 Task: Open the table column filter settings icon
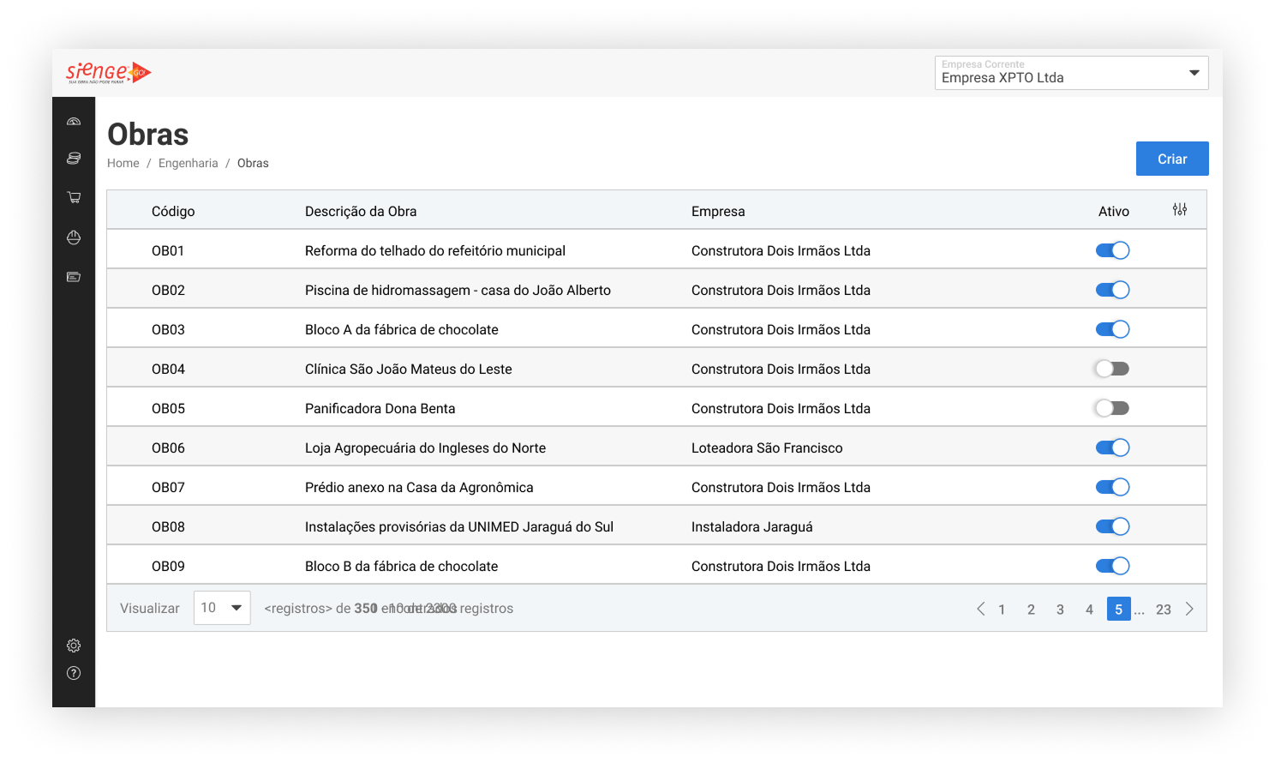pyautogui.click(x=1180, y=210)
